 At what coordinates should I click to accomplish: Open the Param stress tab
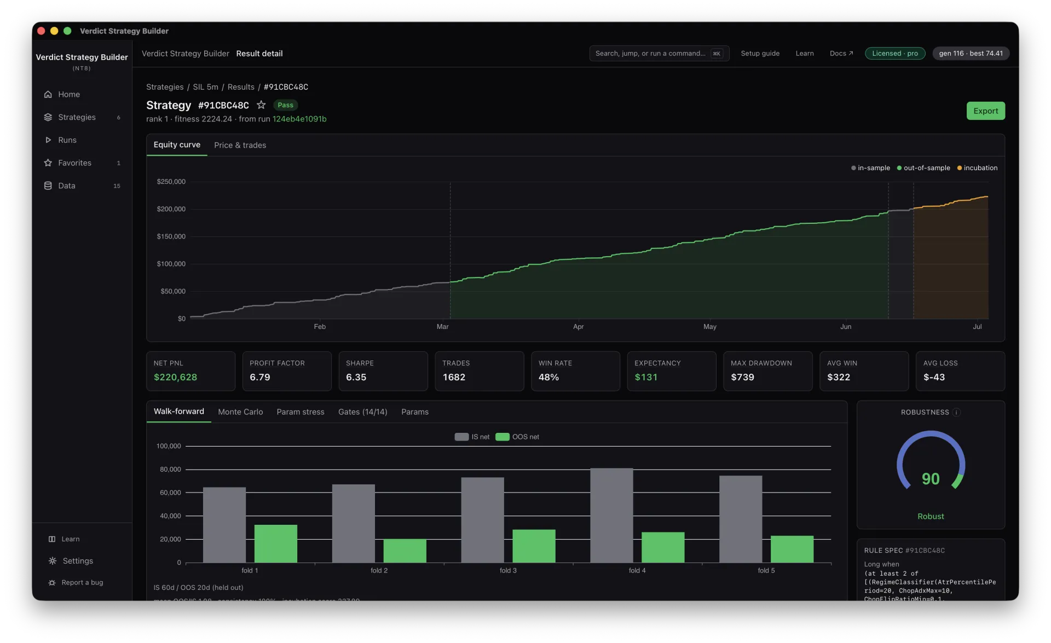[301, 412]
